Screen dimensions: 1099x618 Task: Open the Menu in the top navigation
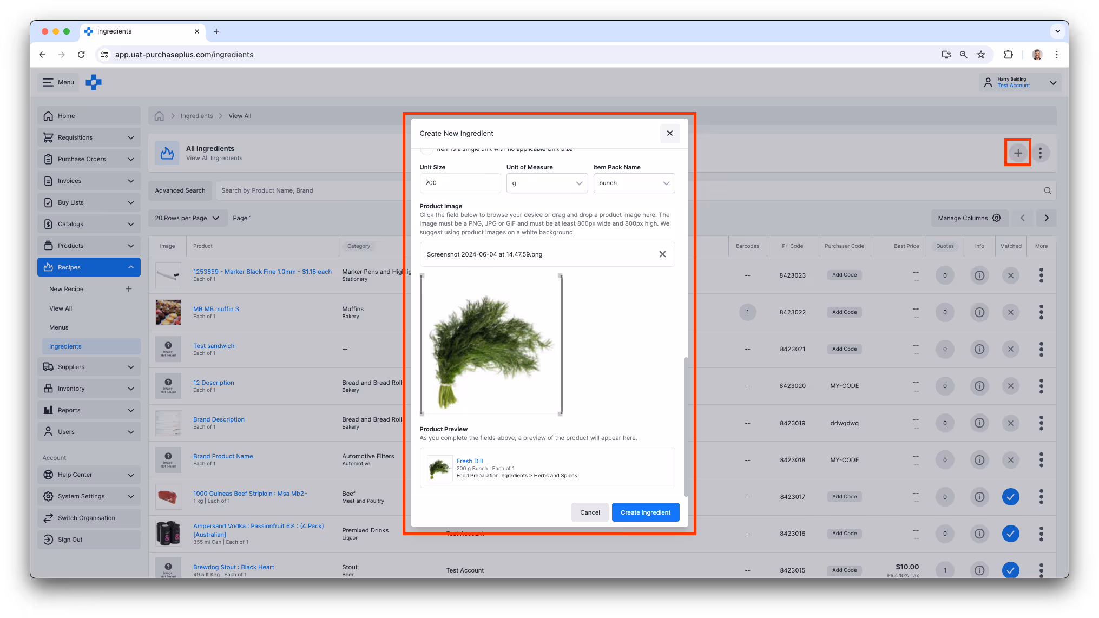point(58,82)
